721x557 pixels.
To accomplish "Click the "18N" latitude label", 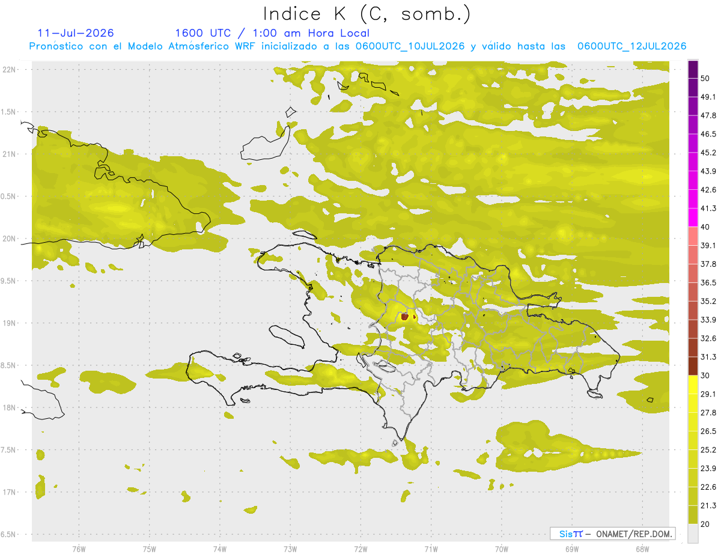I will (x=10, y=408).
